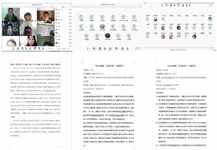Viewport: 217px width, 150px height.
Task: Toggle microphone in left video meeting toolbar
Action: [13, 48]
